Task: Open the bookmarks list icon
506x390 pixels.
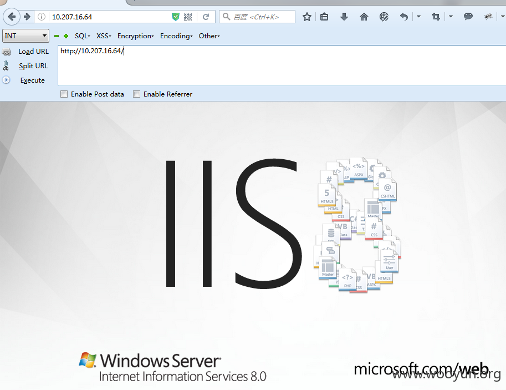Action: click(x=324, y=17)
